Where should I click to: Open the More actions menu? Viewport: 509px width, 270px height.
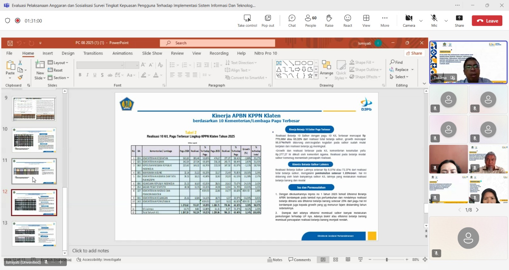385,21
